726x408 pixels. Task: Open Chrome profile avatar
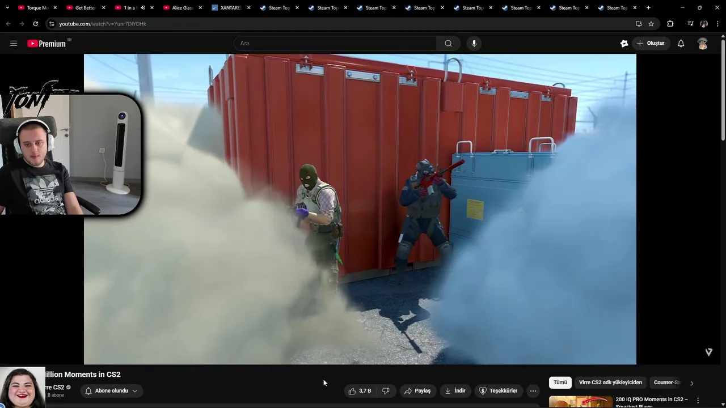pos(704,24)
